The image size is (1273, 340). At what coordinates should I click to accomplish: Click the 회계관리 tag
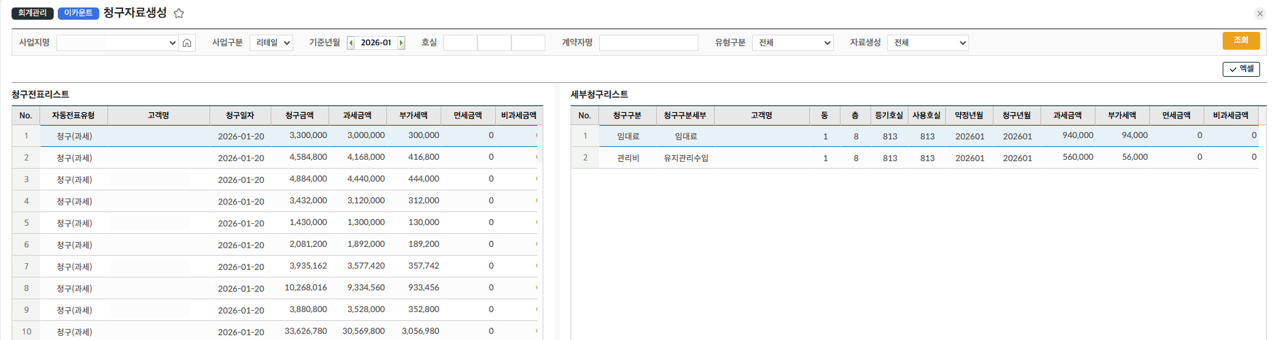33,13
